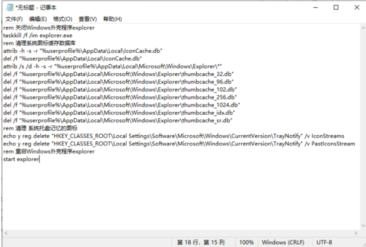Screen dimensions: 366x247
Task: Click the horizontal scrollbar right arrow
Action: click(x=356, y=233)
